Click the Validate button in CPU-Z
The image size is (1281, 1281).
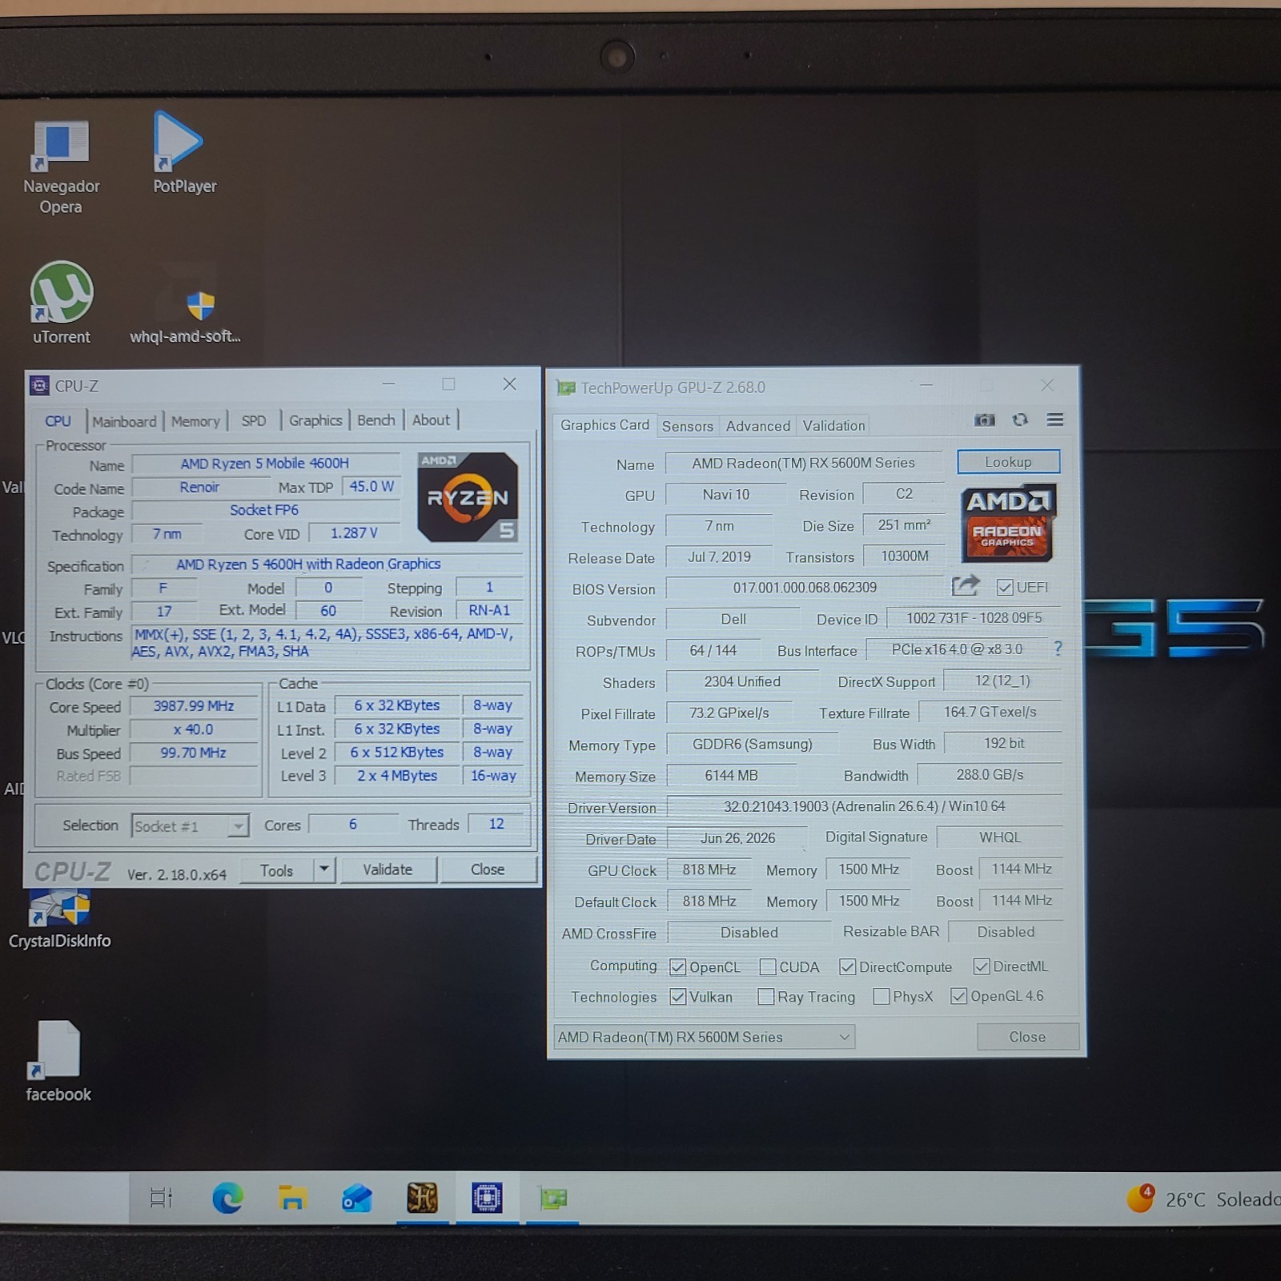(x=388, y=869)
